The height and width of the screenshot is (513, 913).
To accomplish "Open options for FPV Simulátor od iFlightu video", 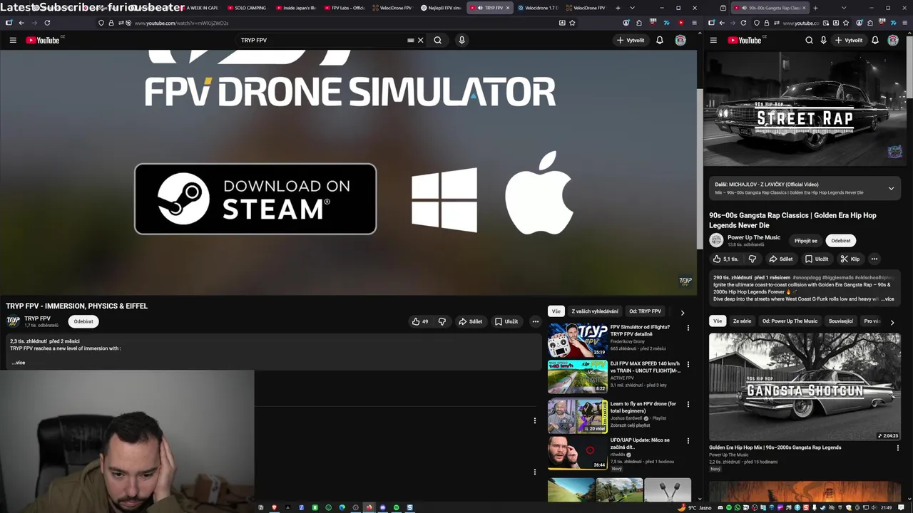I will [x=688, y=328].
